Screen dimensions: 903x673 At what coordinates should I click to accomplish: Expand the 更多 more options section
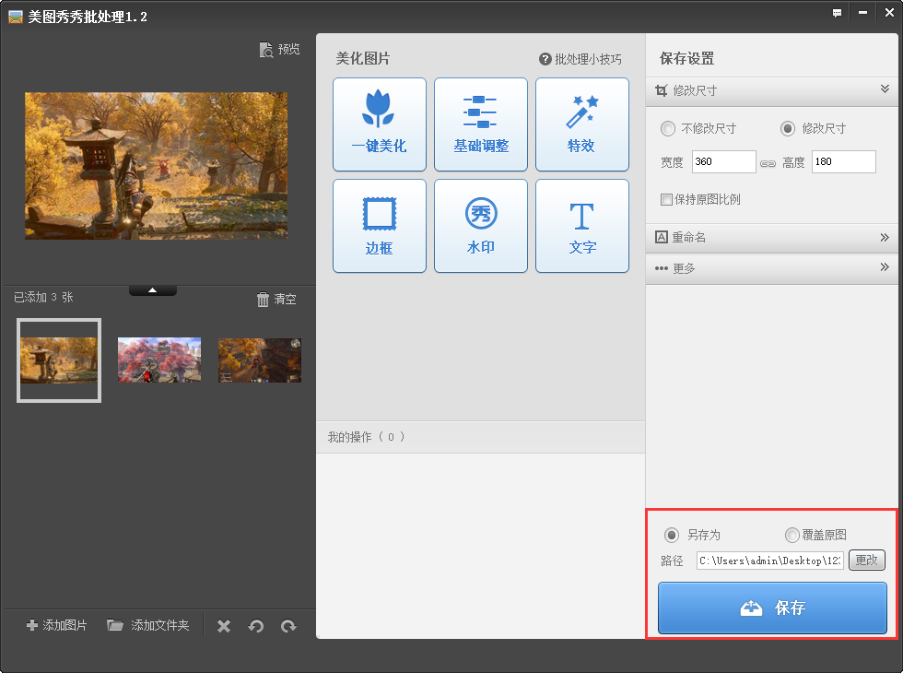click(885, 268)
